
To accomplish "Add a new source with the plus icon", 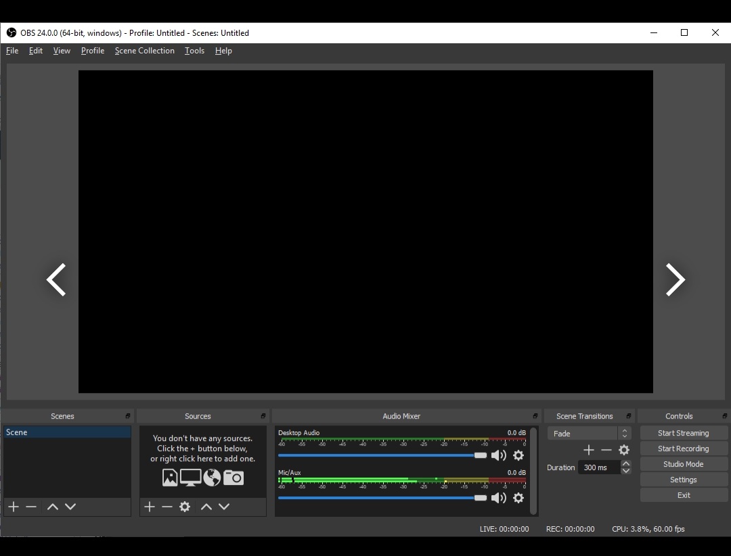I will [x=149, y=507].
